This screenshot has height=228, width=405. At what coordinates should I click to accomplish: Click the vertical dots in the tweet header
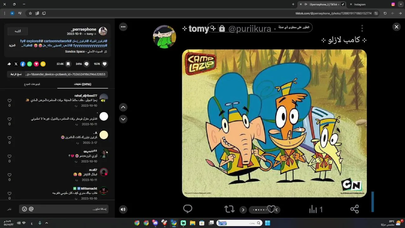362,28
